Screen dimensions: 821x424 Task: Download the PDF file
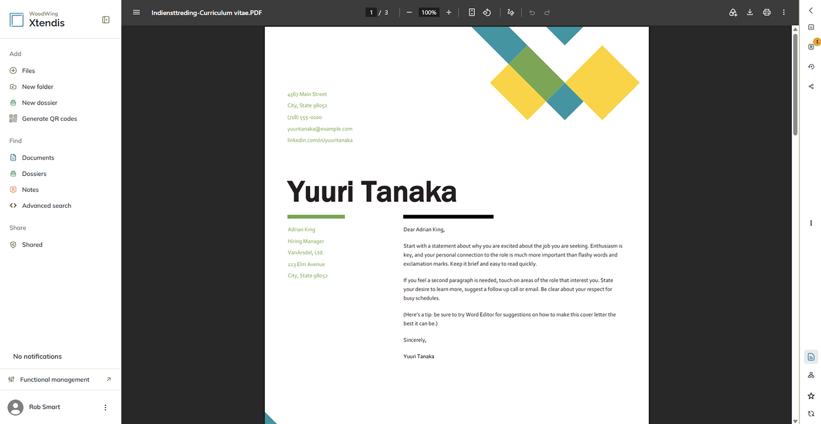pos(750,12)
